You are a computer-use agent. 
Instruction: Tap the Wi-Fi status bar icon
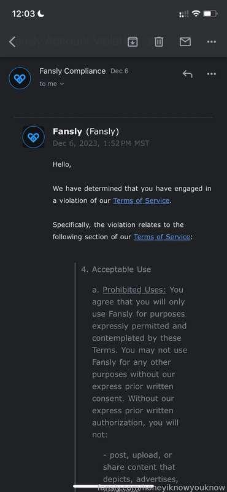point(196,14)
